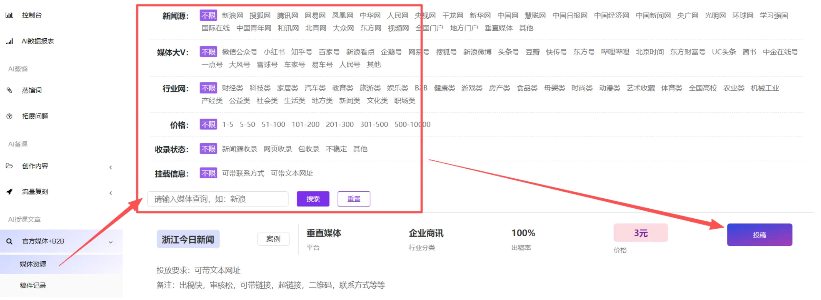
Task: Select 不限 in the 新闻源 filter
Action: pyautogui.click(x=208, y=16)
